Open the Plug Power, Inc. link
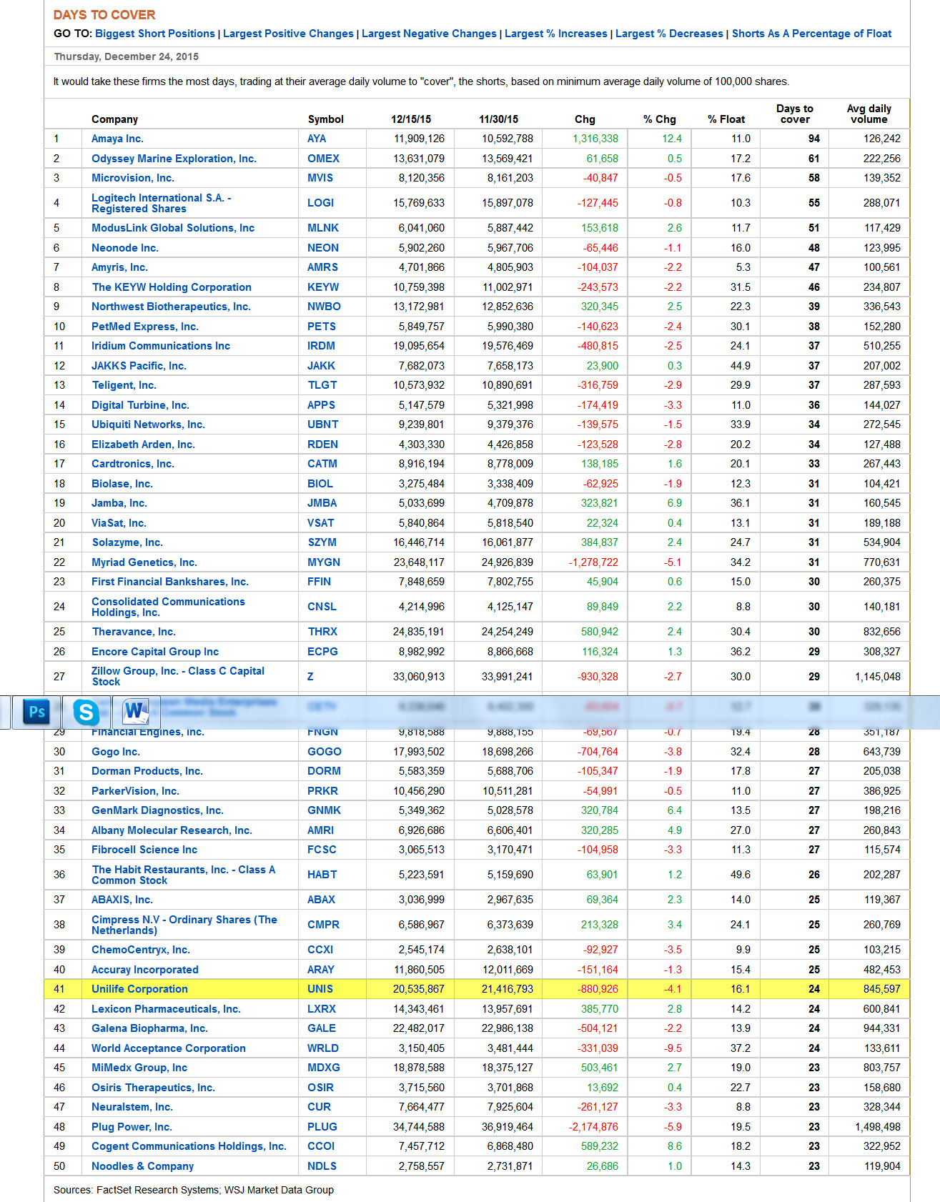This screenshot has height=1202, width=940. (x=132, y=1127)
